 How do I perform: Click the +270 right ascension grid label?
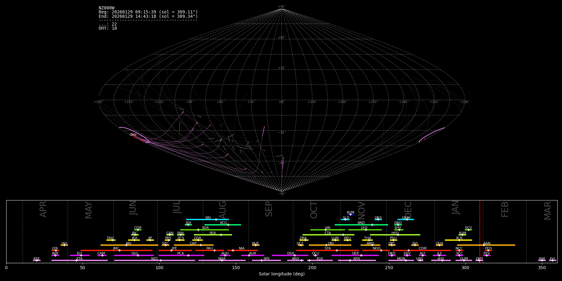pyautogui.click(x=372, y=102)
